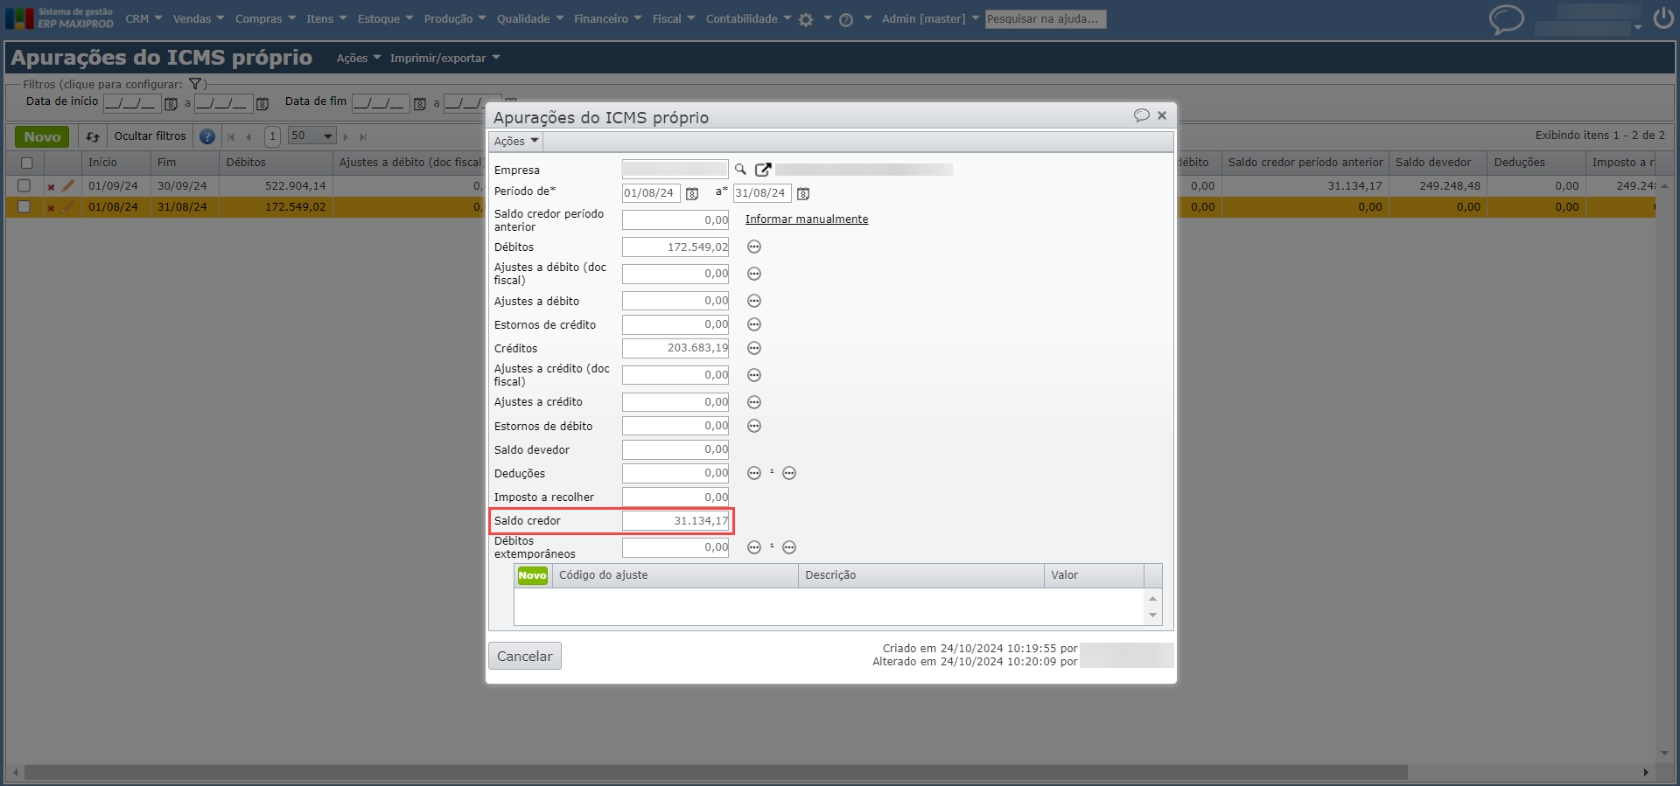Open details for Débitos value

tap(754, 247)
